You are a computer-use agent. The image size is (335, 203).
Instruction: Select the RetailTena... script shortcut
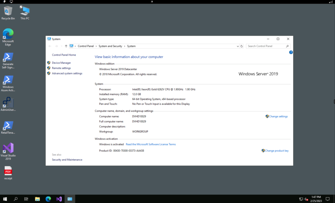[x=8, y=127]
